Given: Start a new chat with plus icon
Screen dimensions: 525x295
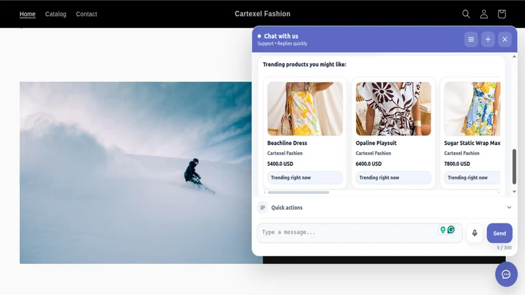Looking at the screenshot, I should click(x=488, y=39).
